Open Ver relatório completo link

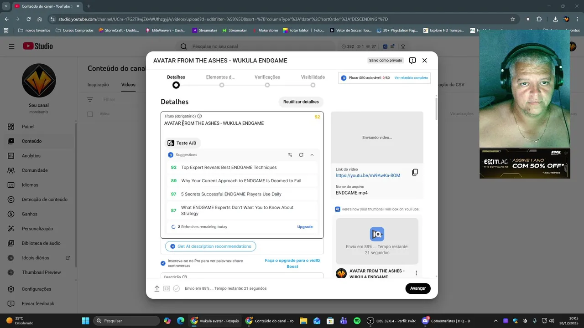(411, 78)
